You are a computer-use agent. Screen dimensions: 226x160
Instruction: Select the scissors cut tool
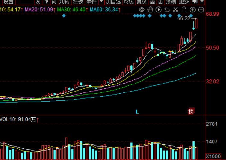pos(175,10)
